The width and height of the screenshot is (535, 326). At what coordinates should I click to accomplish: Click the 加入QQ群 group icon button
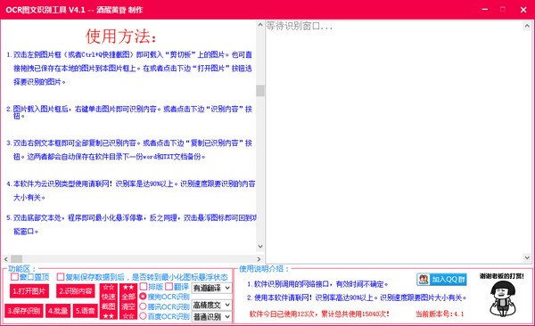[441, 280]
